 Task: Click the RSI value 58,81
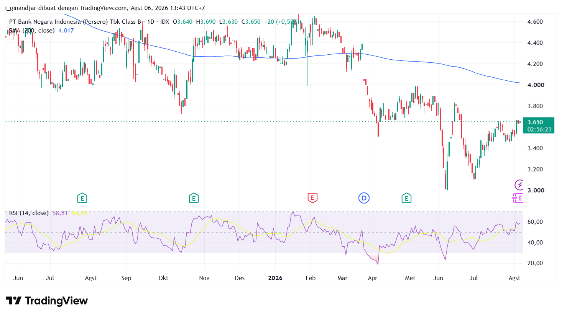click(x=60, y=213)
